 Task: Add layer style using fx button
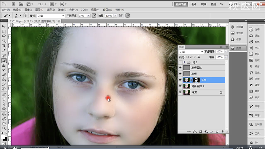194,132
